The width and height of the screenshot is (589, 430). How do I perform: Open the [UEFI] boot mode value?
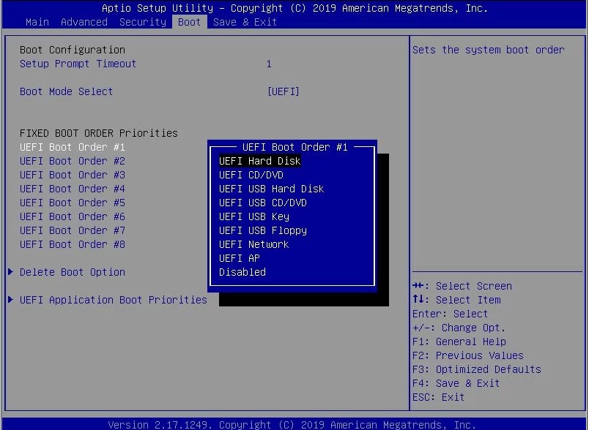284,91
